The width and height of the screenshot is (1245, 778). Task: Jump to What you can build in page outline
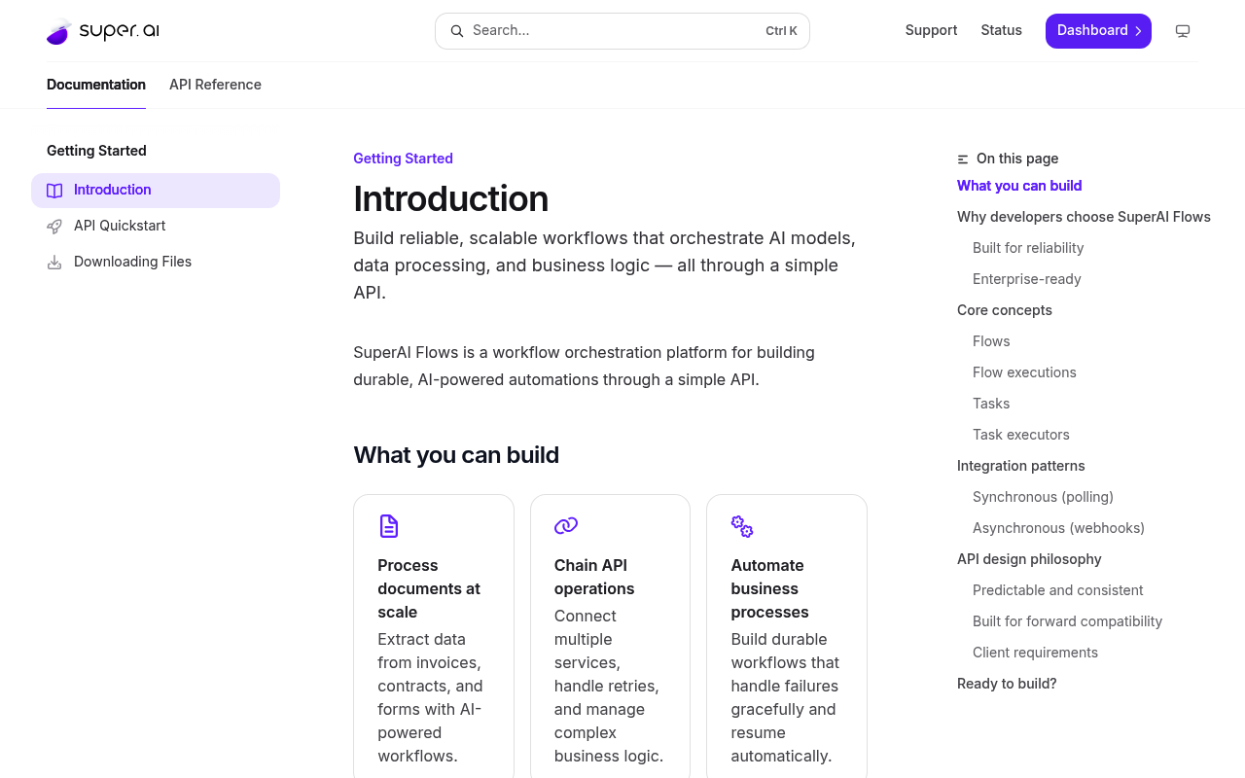(x=1019, y=186)
